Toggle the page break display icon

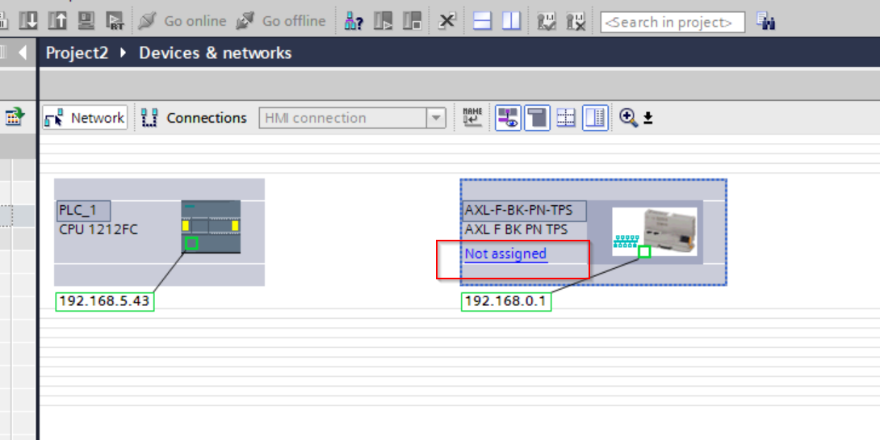(x=566, y=118)
